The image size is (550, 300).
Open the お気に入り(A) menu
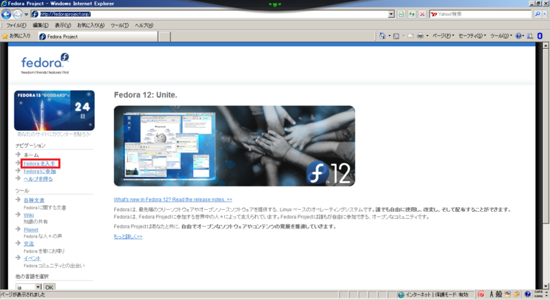click(91, 25)
